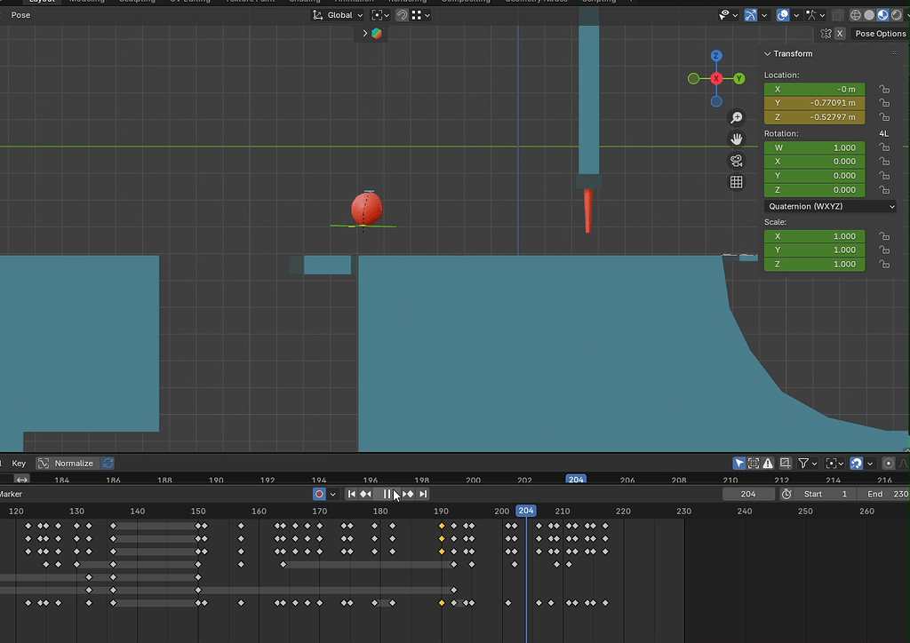Open graph editor pivot dropdown
The height and width of the screenshot is (643, 910).
834,464
